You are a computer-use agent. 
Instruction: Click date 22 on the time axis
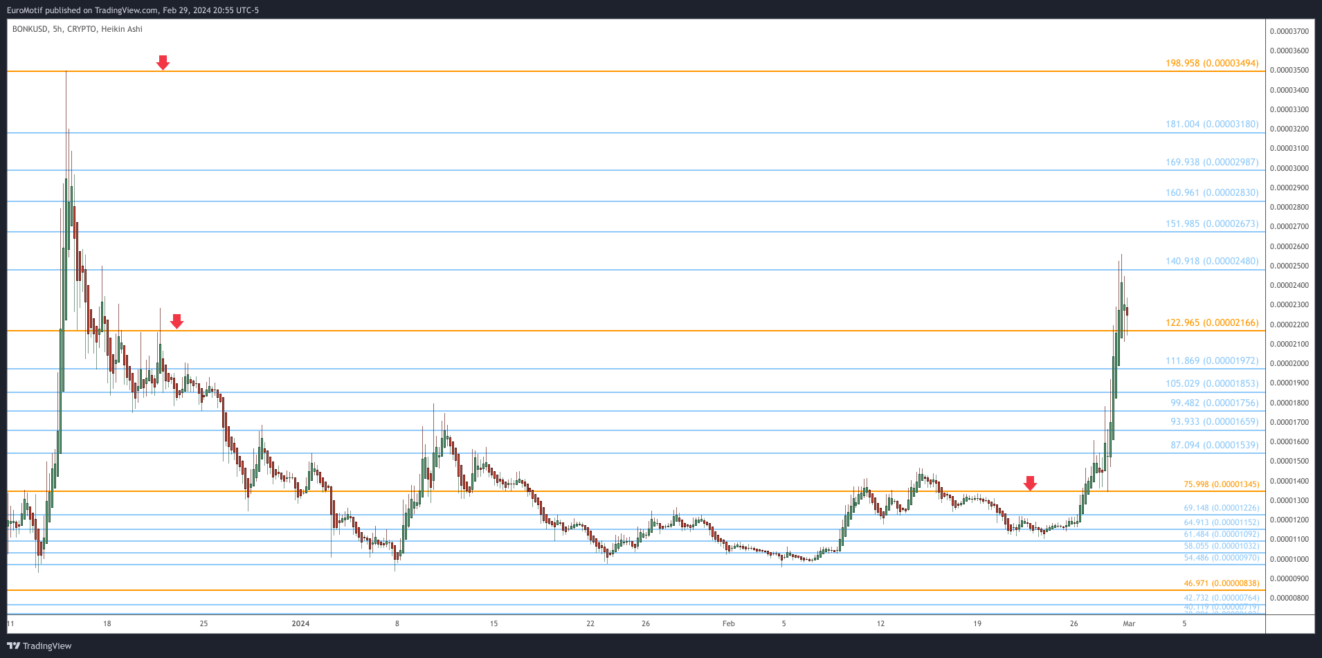590,623
